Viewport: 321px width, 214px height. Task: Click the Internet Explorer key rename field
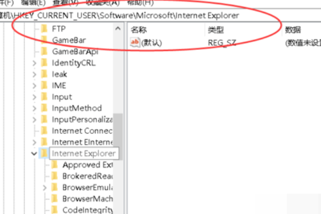tap(84, 154)
